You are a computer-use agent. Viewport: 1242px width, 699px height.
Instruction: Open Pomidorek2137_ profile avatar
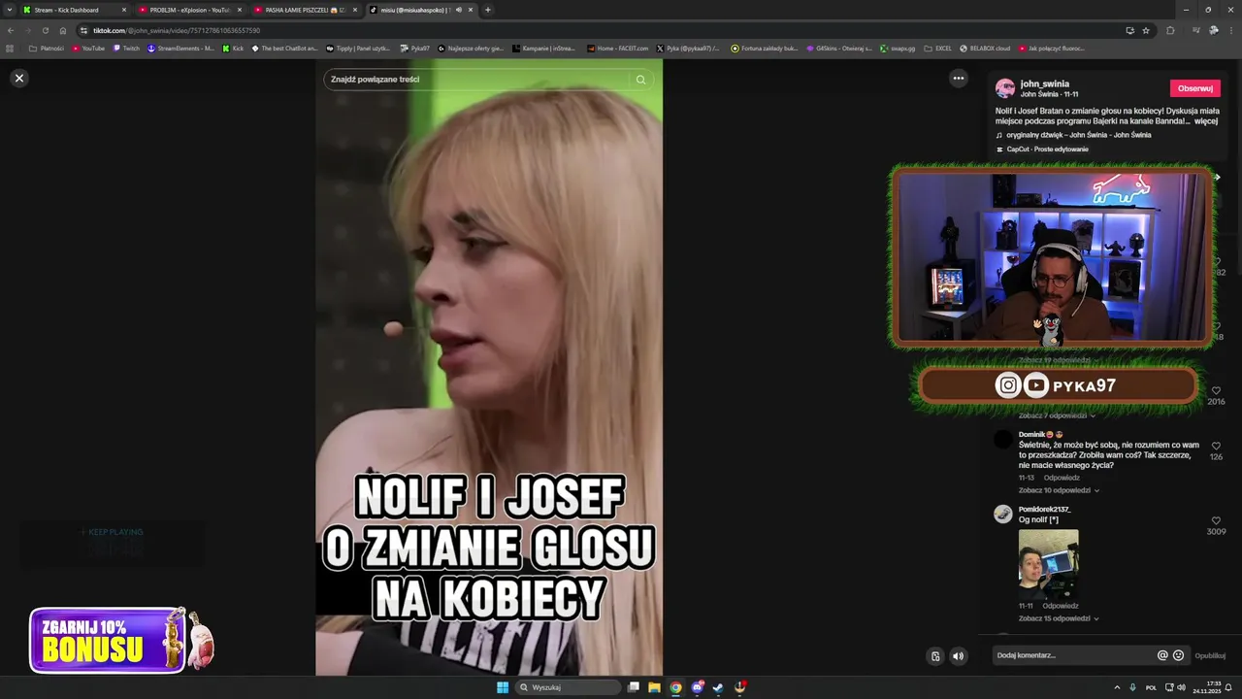pos(1003,514)
